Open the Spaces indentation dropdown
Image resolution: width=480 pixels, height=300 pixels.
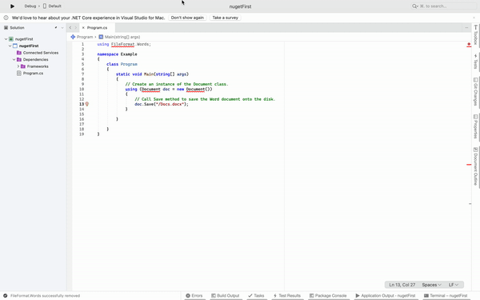pos(432,285)
